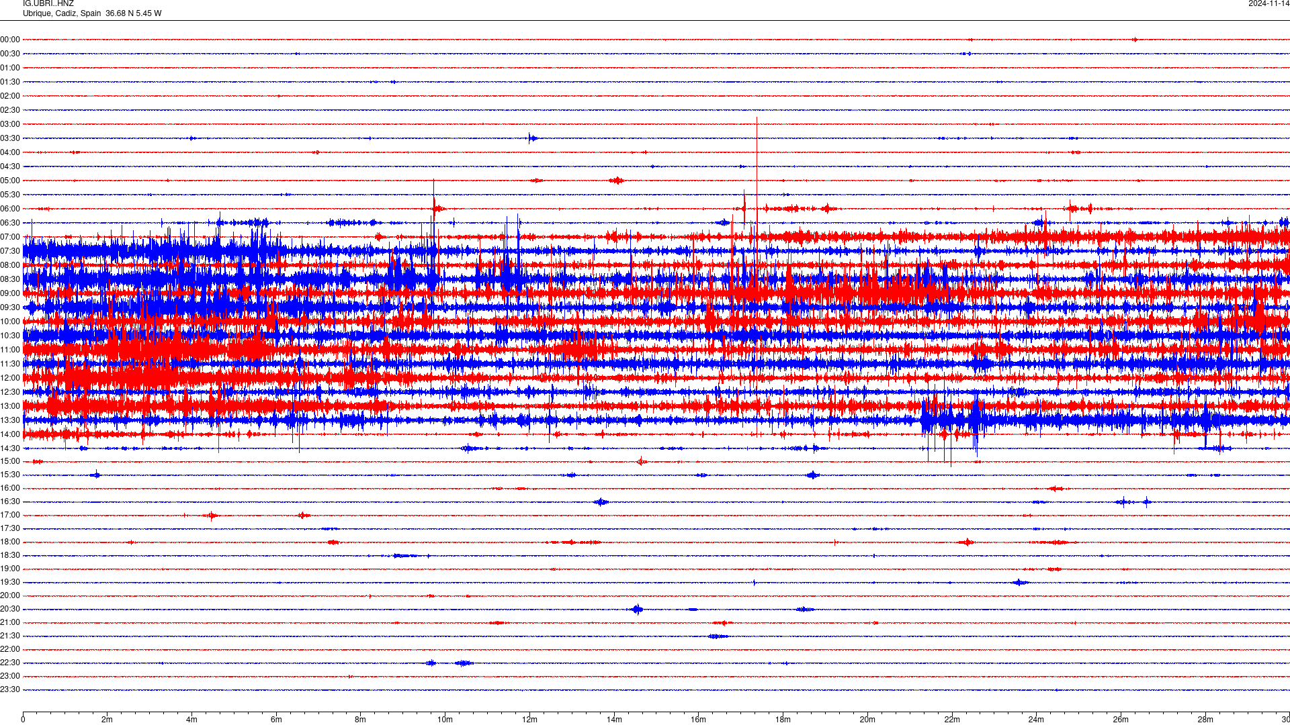Select the 05:00 time row label
Screen dimensions: 1290x725
10,181
